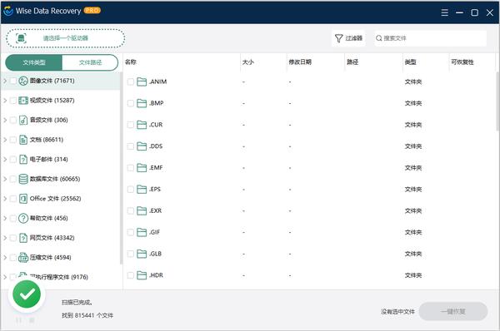Check the .ANIM folder checkbox

[x=131, y=82]
